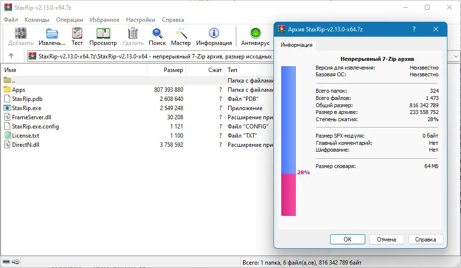Click the Приложение type cell
The height and width of the screenshot is (268, 461).
tap(245, 108)
